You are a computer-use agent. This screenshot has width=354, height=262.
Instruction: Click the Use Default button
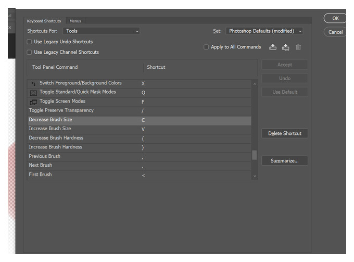[285, 92]
